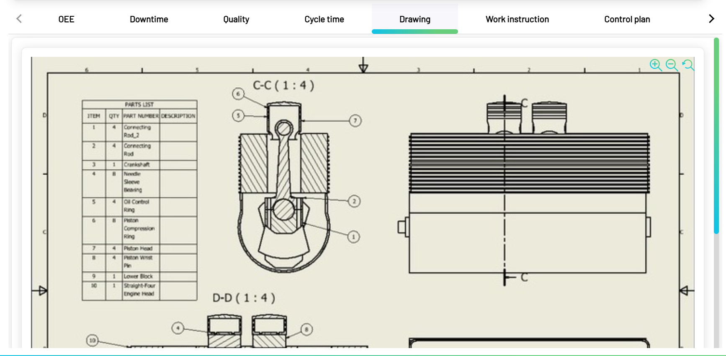This screenshot has height=356, width=726.
Task: Zoom out of the drawing
Action: point(672,65)
